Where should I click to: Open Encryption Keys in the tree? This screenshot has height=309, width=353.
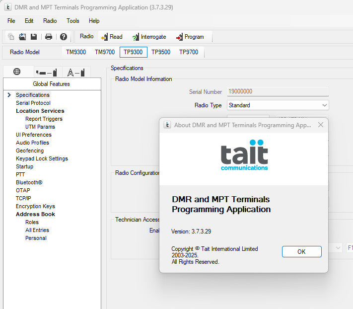pos(35,206)
